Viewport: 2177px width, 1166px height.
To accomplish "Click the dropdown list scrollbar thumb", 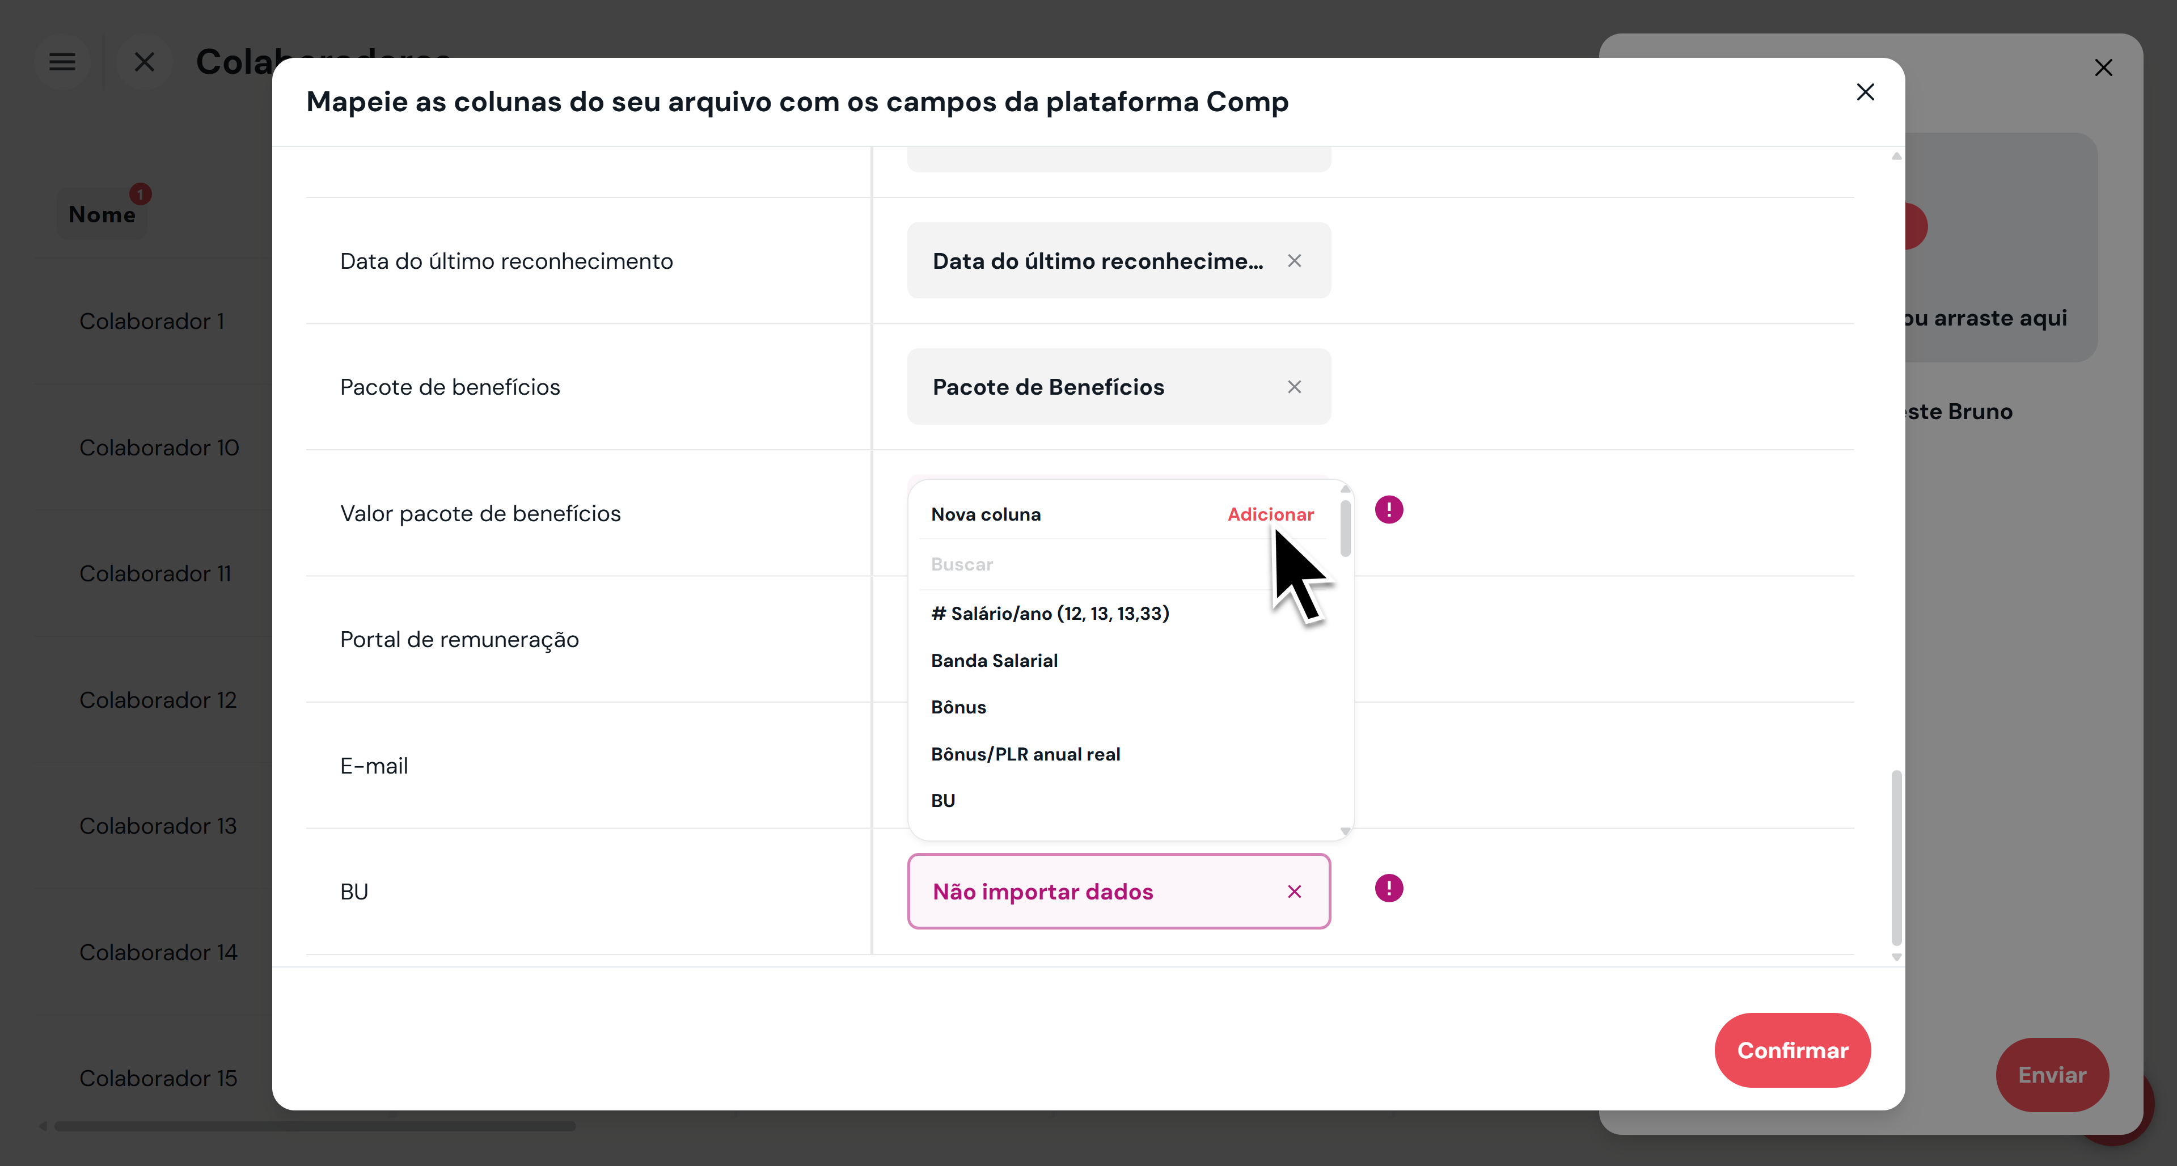I will tap(1346, 528).
